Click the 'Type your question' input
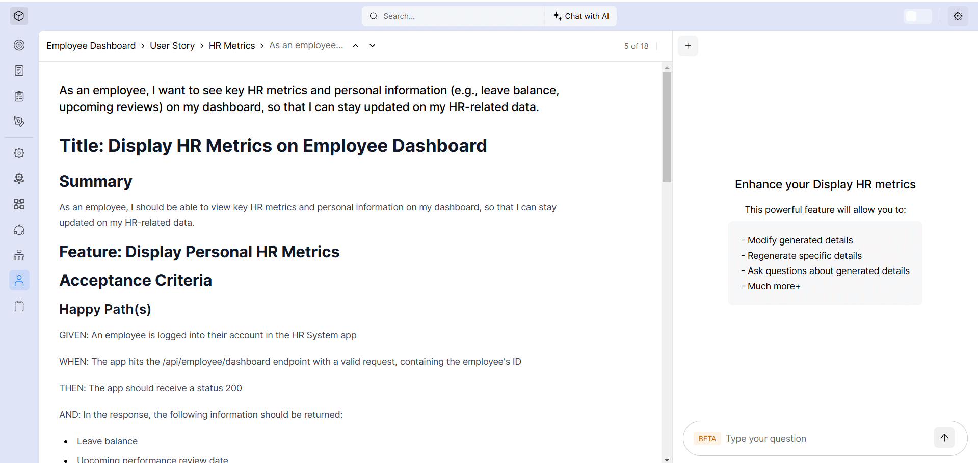The image size is (978, 463). [826, 439]
